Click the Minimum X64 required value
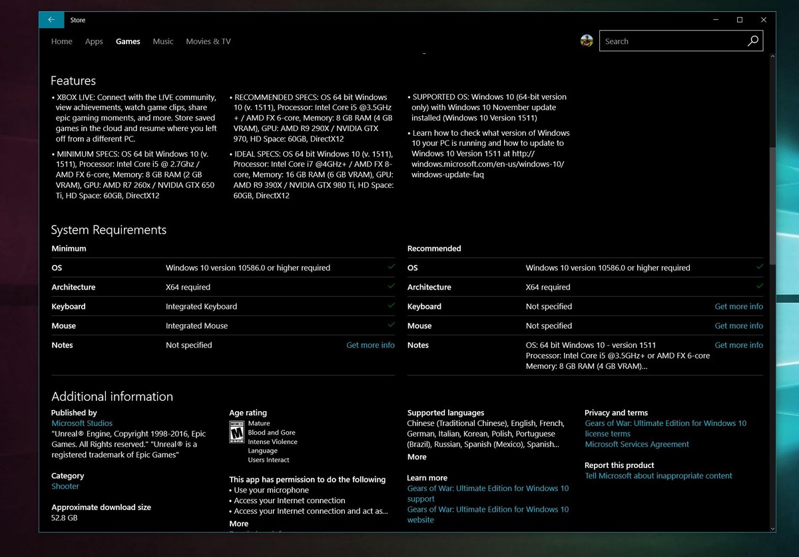 click(188, 287)
